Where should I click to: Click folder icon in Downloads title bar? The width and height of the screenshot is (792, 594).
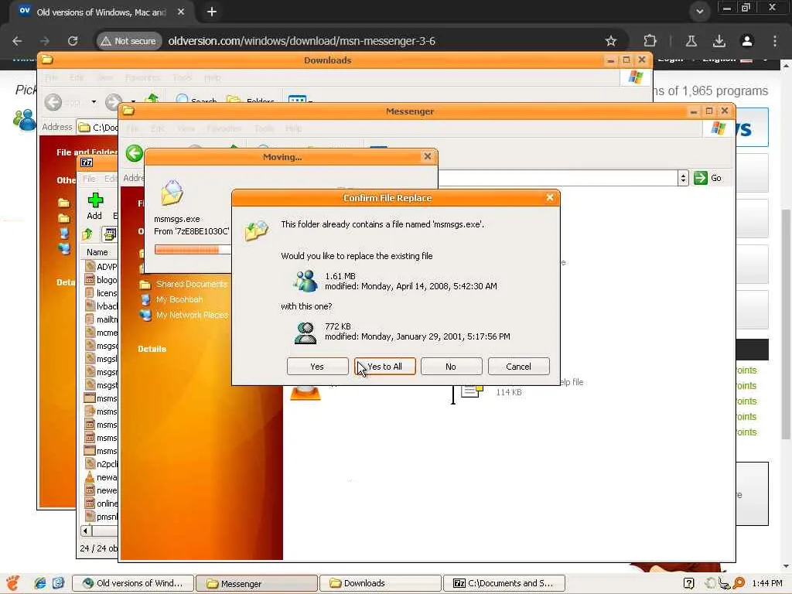pyautogui.click(x=47, y=60)
